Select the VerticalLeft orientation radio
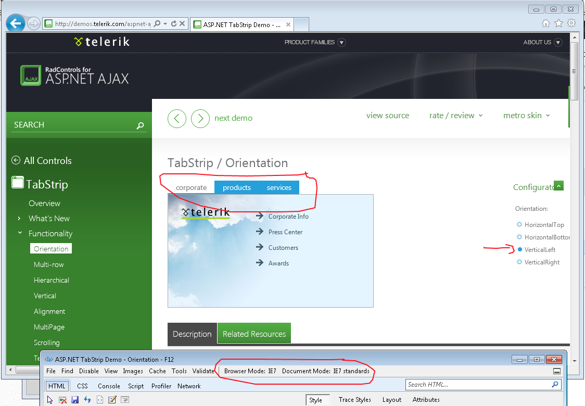The height and width of the screenshot is (406, 585). pos(520,249)
